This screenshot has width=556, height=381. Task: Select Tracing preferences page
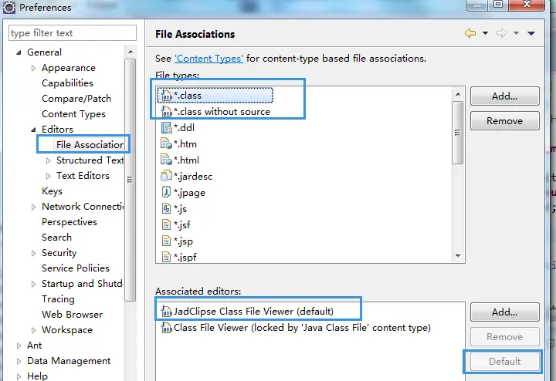coord(58,299)
